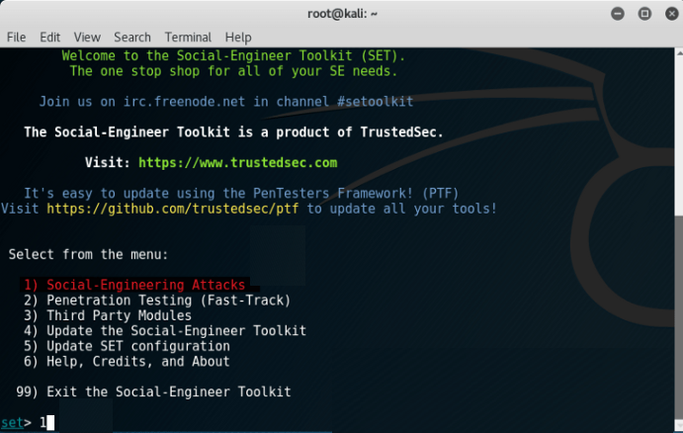Click the vertical scrollbar thumb
This screenshot has width=683, height=433.
679,315
